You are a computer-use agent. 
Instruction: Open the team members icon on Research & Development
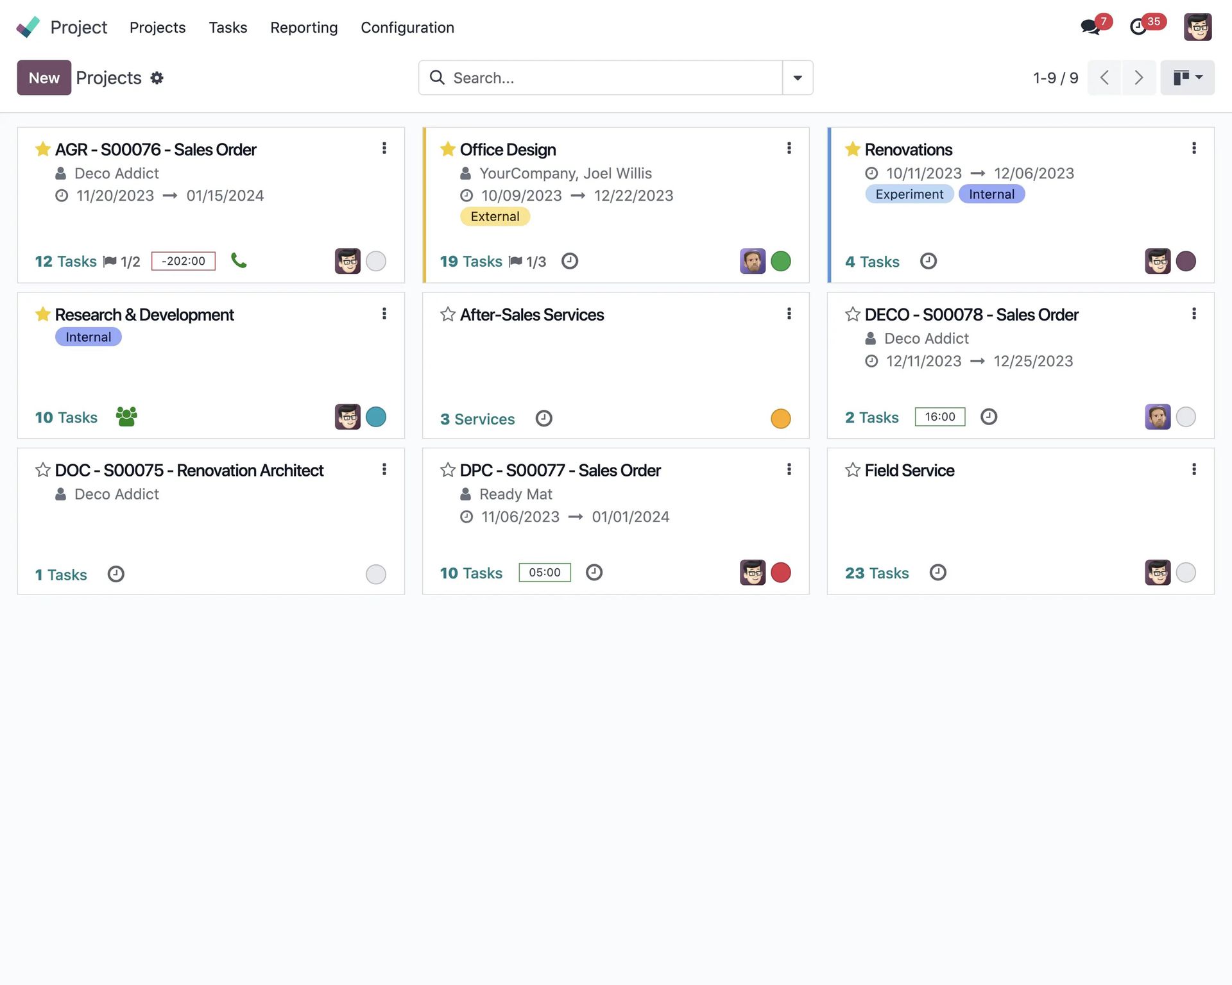[126, 417]
